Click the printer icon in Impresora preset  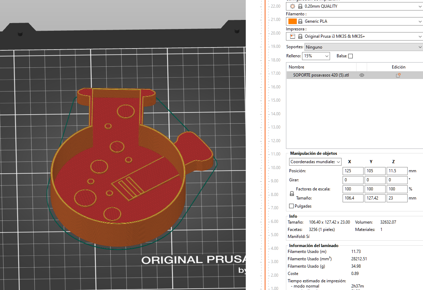(x=293, y=36)
